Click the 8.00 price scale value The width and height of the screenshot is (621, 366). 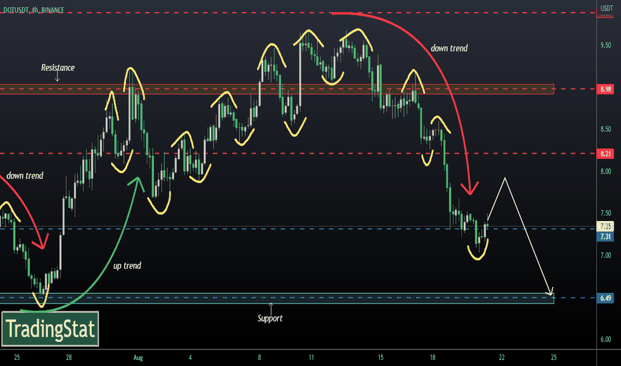click(606, 171)
